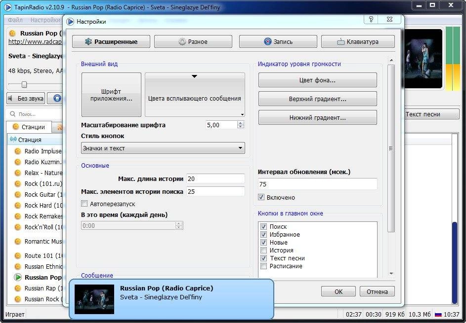Check the Расписание button checkbox
Image resolution: width=466 pixels, height=323 pixels.
click(263, 266)
